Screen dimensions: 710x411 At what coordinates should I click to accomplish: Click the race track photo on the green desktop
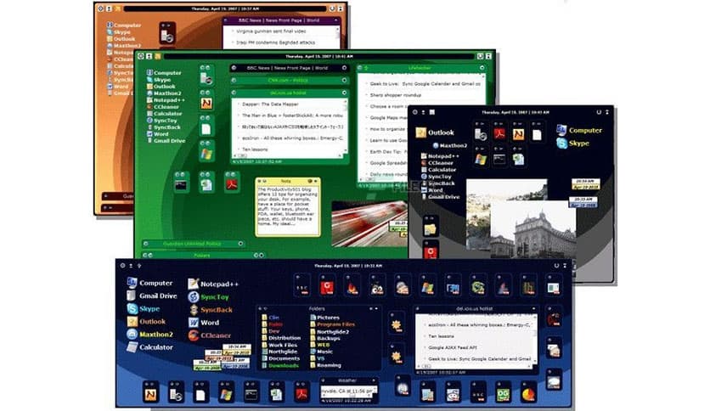coord(369,224)
